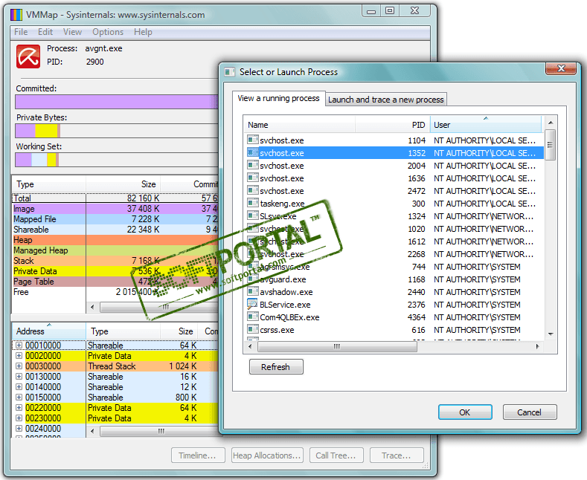Click the process list horizontal scrollbar thumb
Viewport: 587px width, 480px height.
(x=337, y=346)
